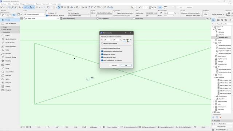Collapse the Piani folder in navigator
The height and width of the screenshot is (131, 233).
pos(214,29)
